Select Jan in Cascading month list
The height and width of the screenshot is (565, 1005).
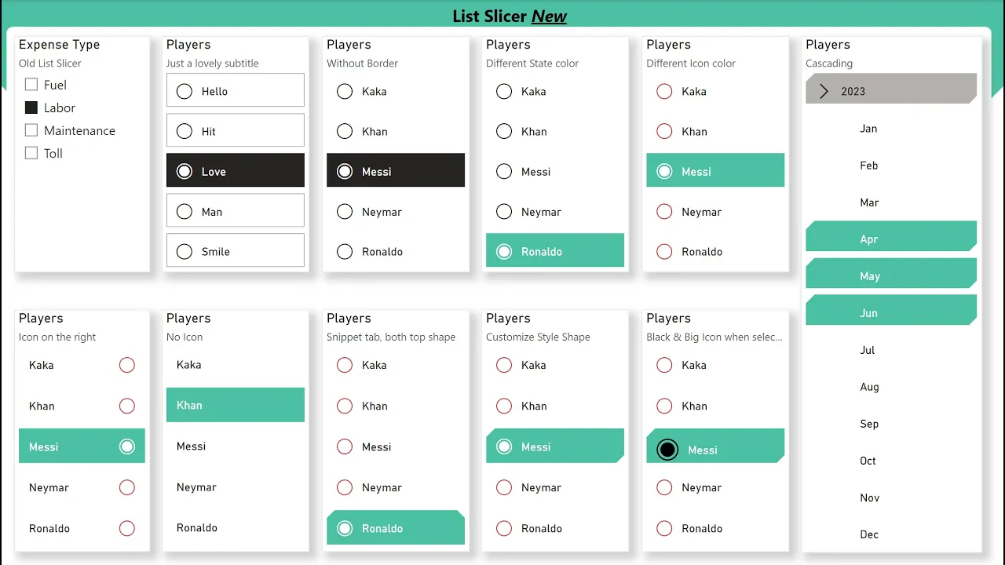pos(868,129)
